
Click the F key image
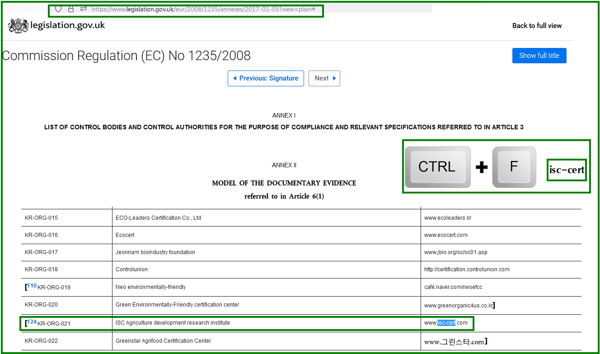pos(514,167)
